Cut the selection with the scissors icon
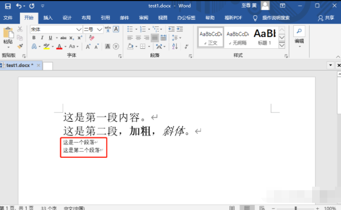Image resolution: width=341 pixels, height=210 pixels. pyautogui.click(x=20, y=29)
